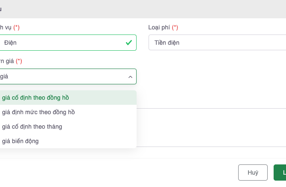
Task: Click the green checkmark in the Điện field
Action: (x=128, y=43)
